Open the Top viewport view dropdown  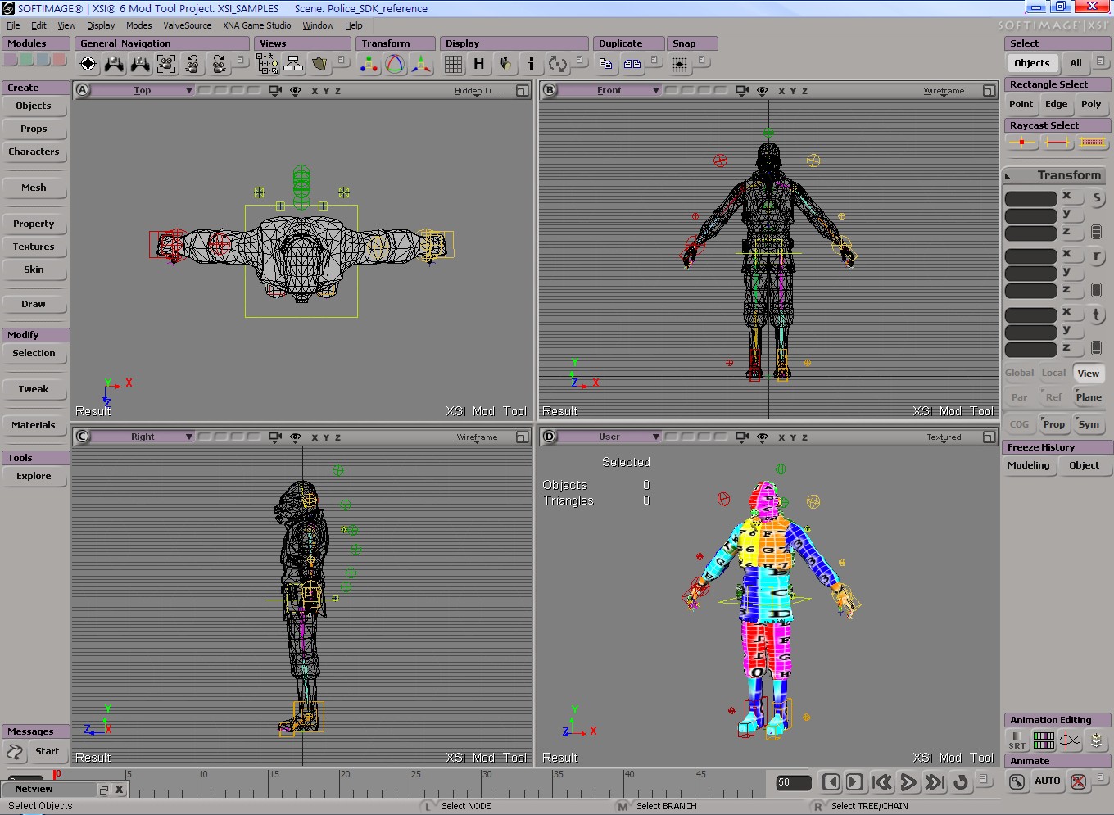coord(143,91)
